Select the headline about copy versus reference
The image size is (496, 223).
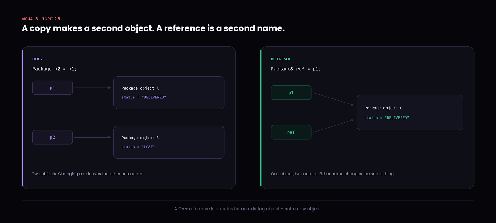coord(153,28)
